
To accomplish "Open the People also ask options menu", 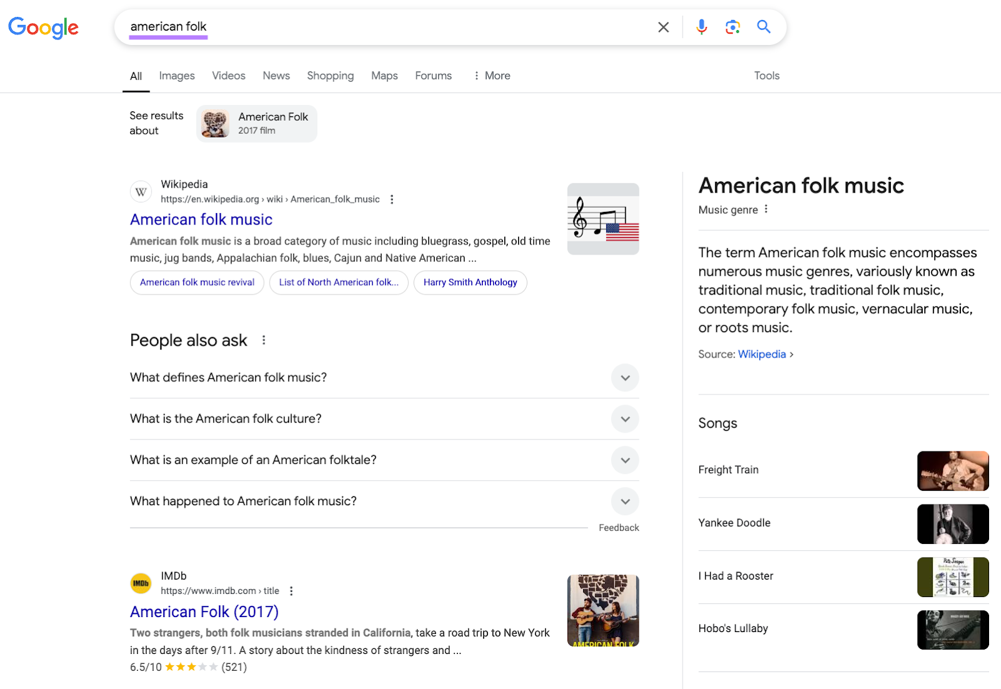I will [x=263, y=340].
